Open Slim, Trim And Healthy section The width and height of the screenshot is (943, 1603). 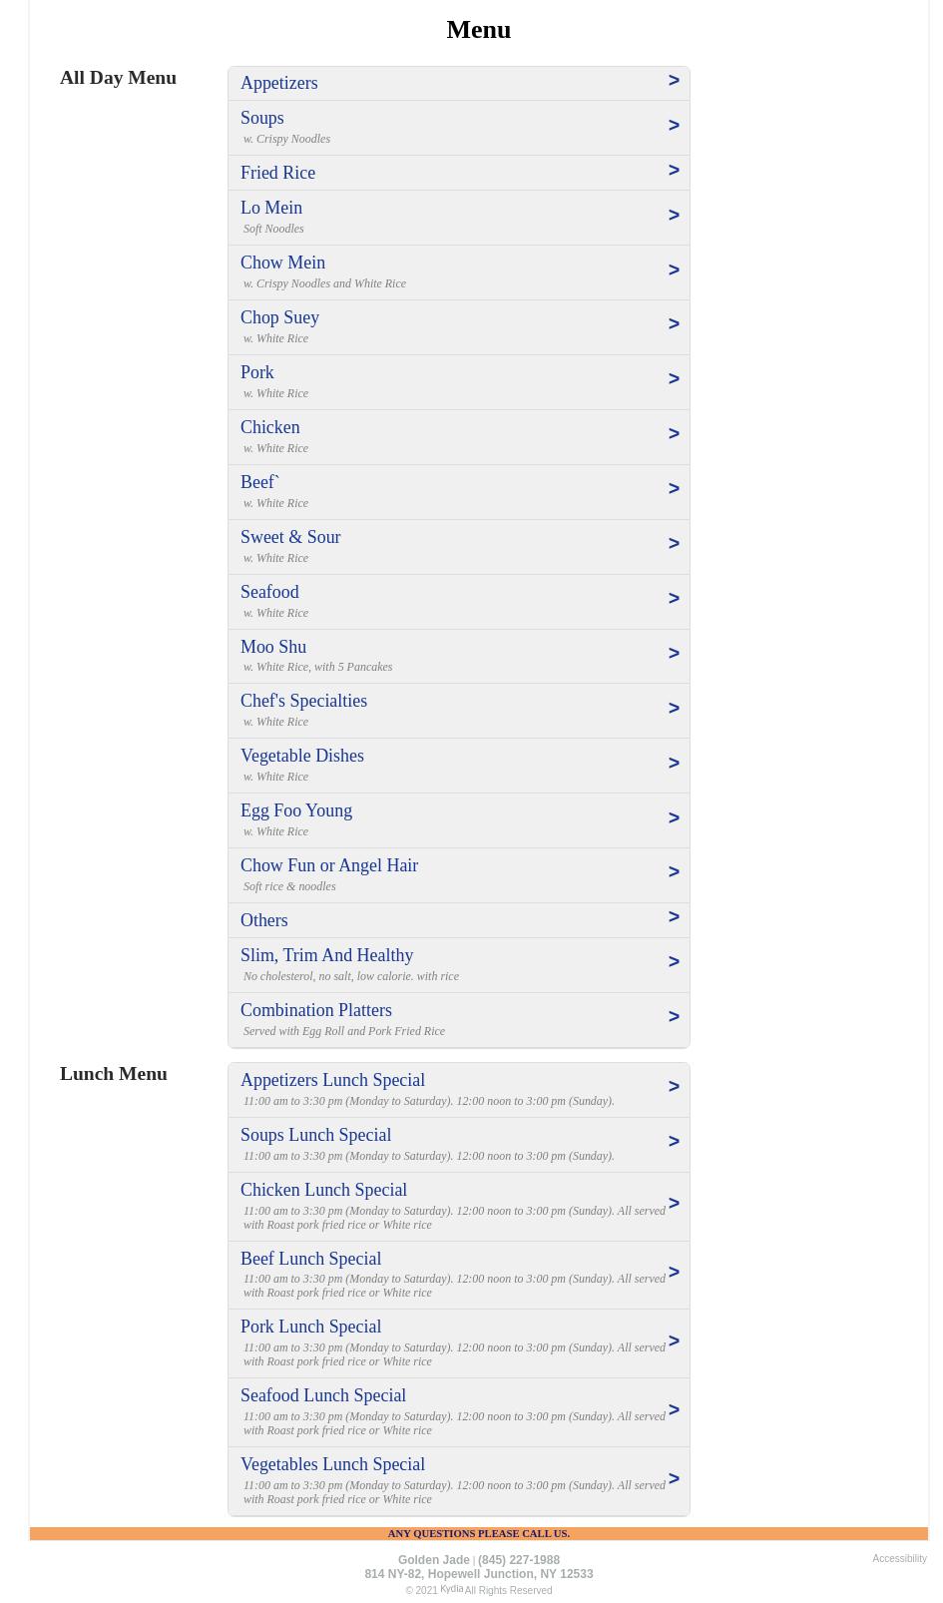pyautogui.click(x=326, y=955)
